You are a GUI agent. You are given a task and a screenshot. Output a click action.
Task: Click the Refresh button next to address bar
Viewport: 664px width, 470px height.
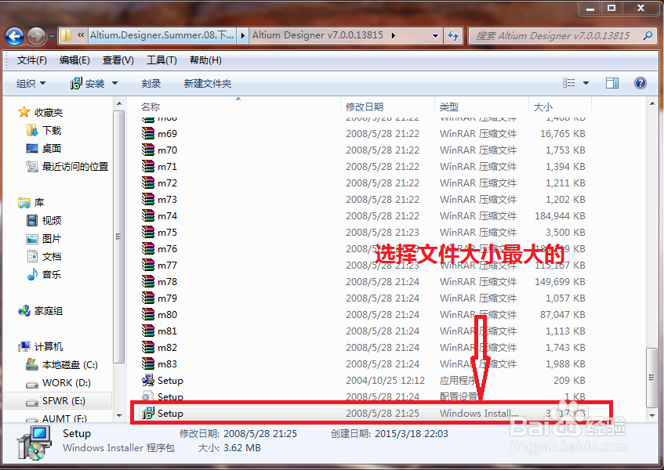point(453,35)
